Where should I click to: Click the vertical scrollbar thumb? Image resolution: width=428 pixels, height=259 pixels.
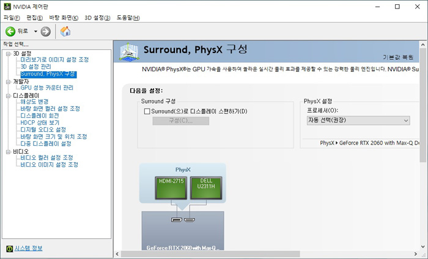(x=423, y=105)
